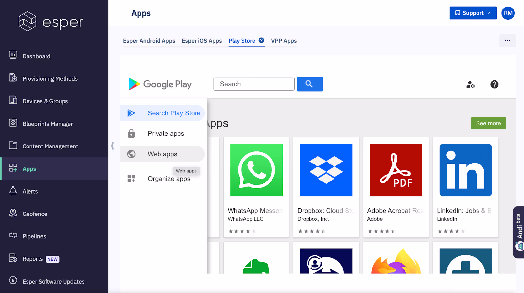
Task: Open the Adobe Acrobat Reader app card
Action: point(396,187)
